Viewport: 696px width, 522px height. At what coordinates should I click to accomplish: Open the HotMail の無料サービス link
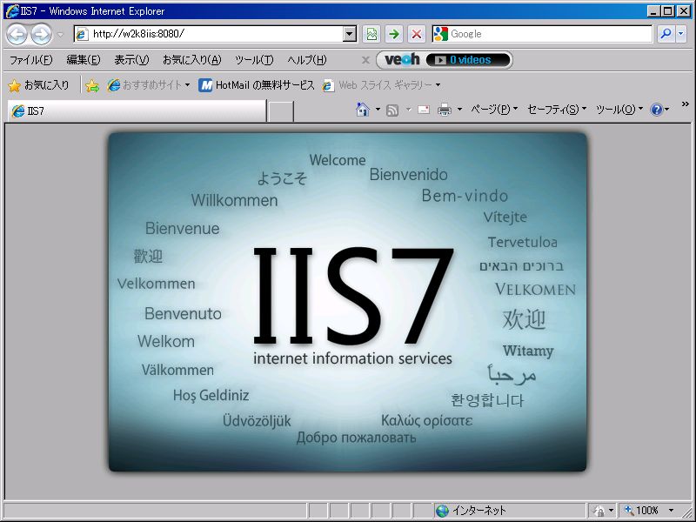click(257, 85)
